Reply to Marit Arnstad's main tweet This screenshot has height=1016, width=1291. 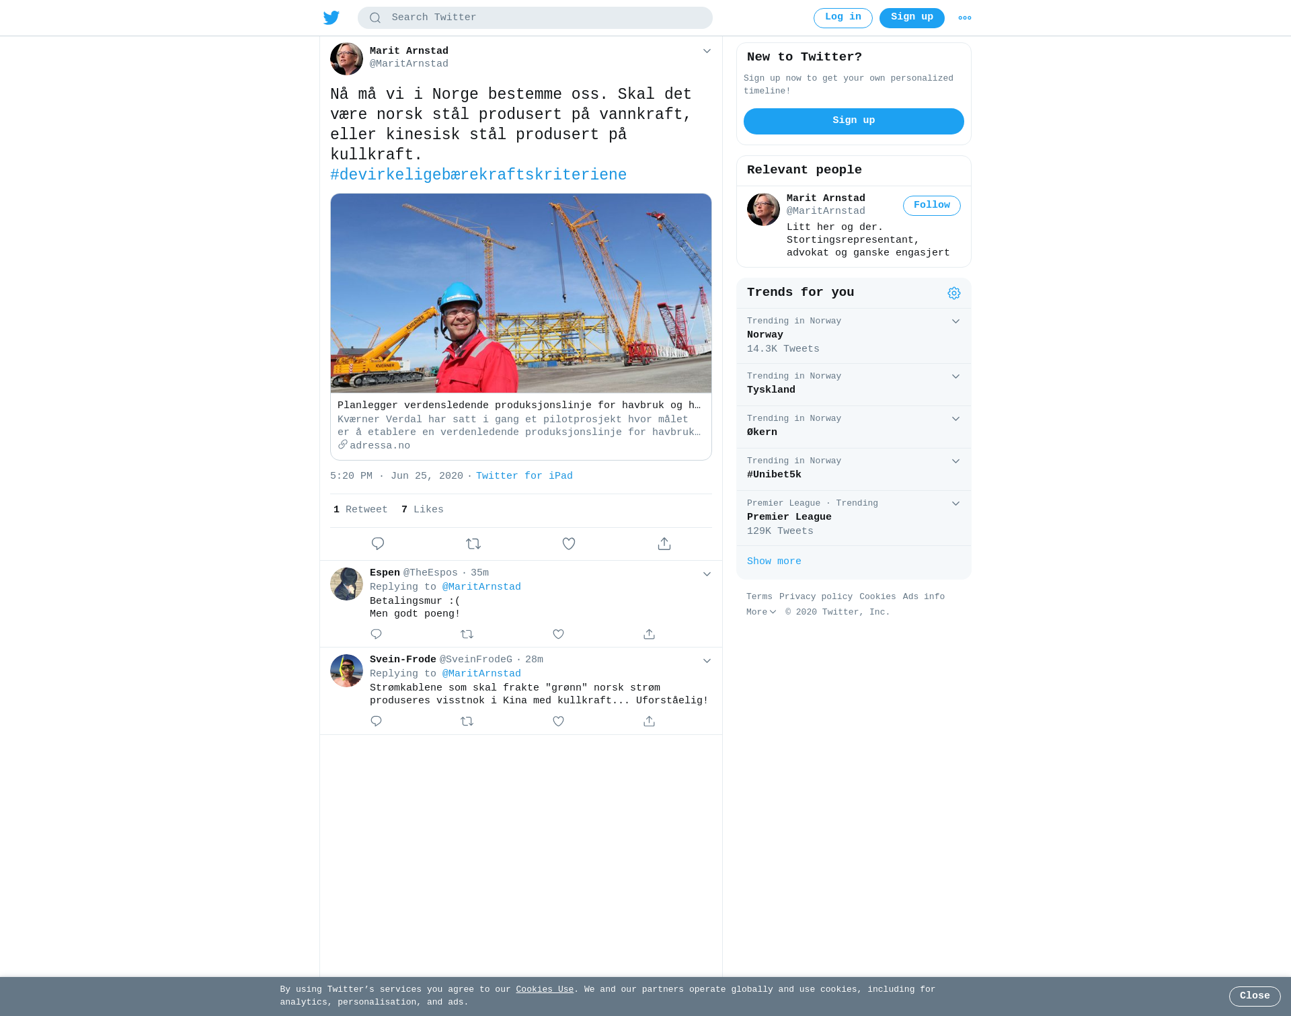click(378, 543)
